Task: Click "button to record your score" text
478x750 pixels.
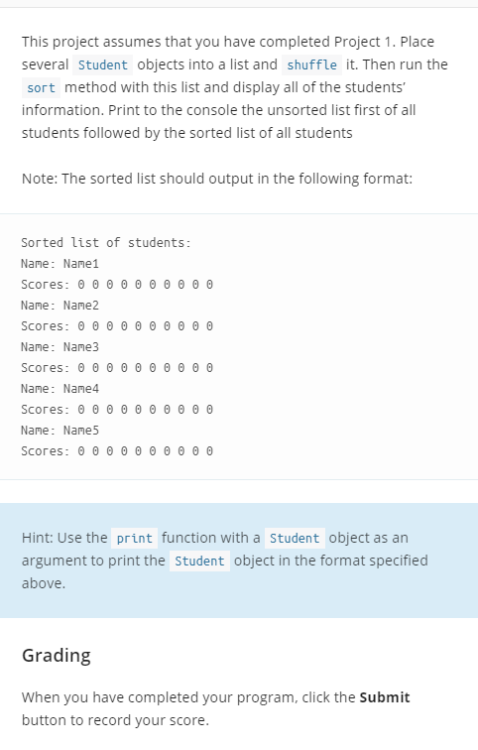Action: (x=115, y=720)
